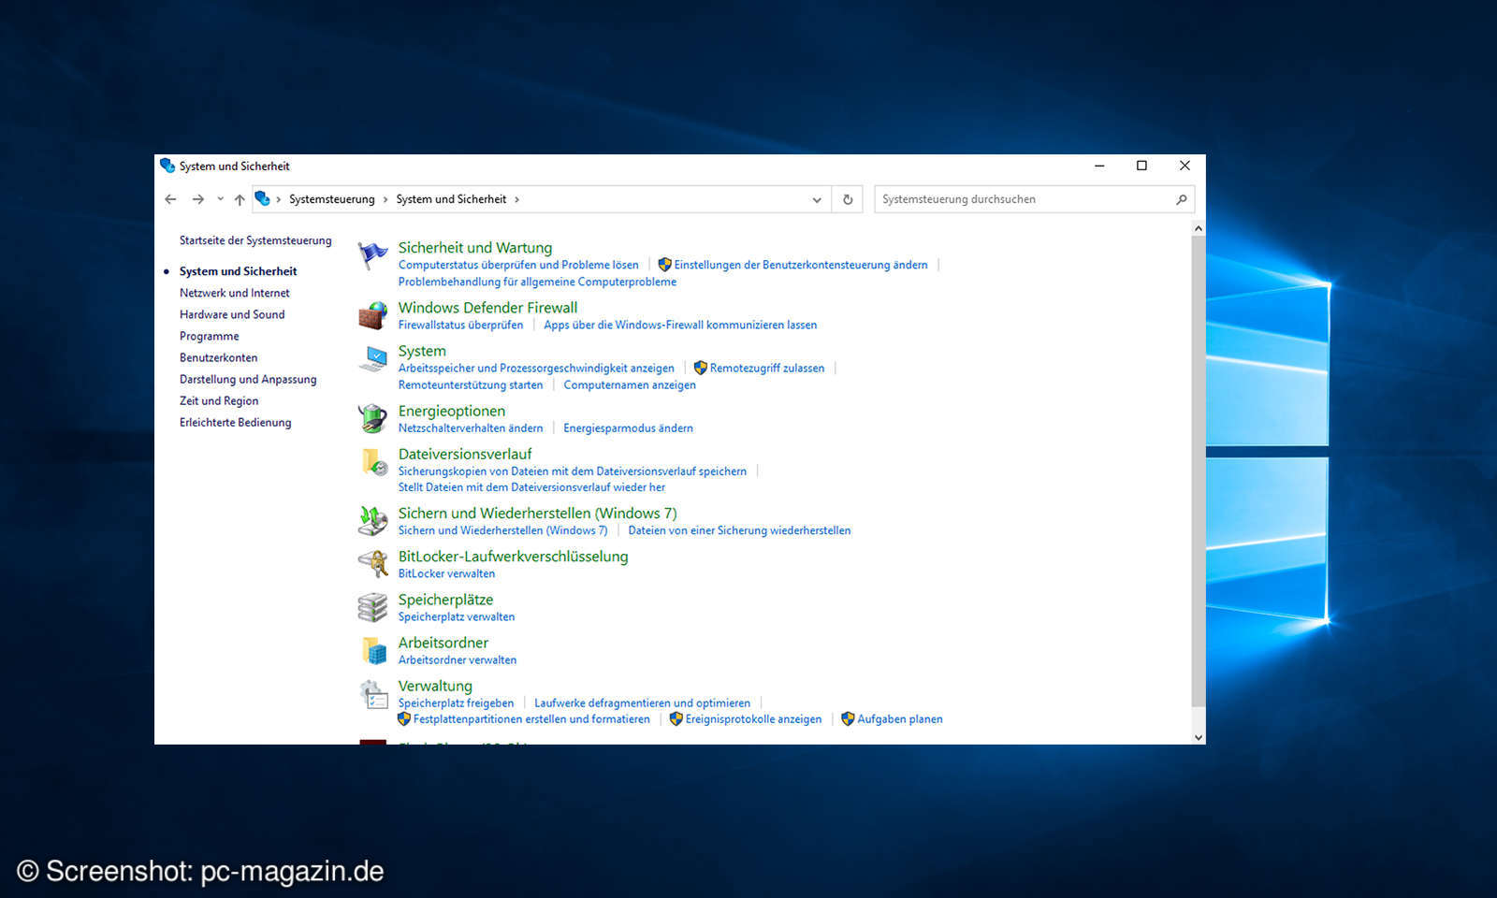Select the Verwaltung tools icon
Viewport: 1497px width, 898px height.
coord(373,693)
